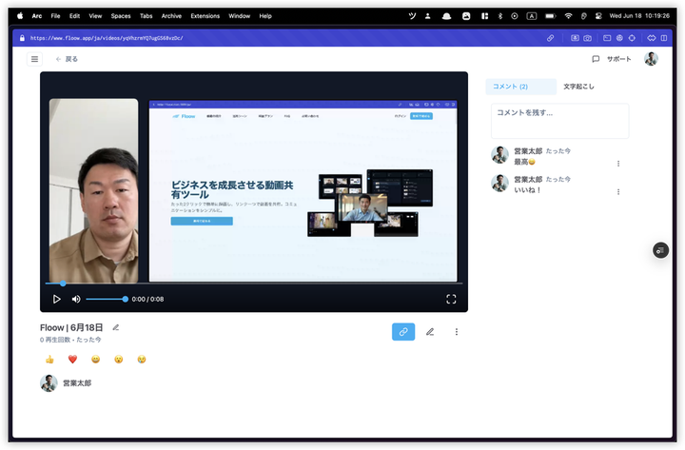This screenshot has width=685, height=450.
Task: Play the video
Action: pos(56,299)
